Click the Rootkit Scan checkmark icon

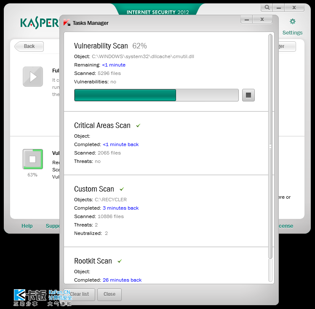click(120, 261)
